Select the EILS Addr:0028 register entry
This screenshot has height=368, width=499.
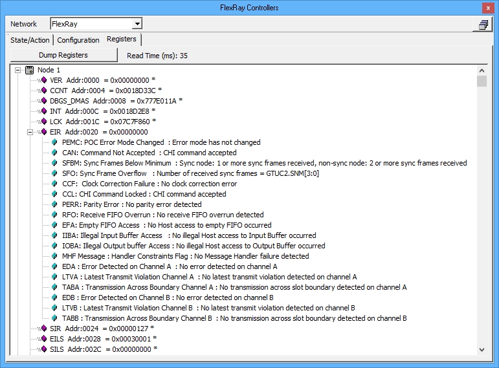[x=103, y=339]
